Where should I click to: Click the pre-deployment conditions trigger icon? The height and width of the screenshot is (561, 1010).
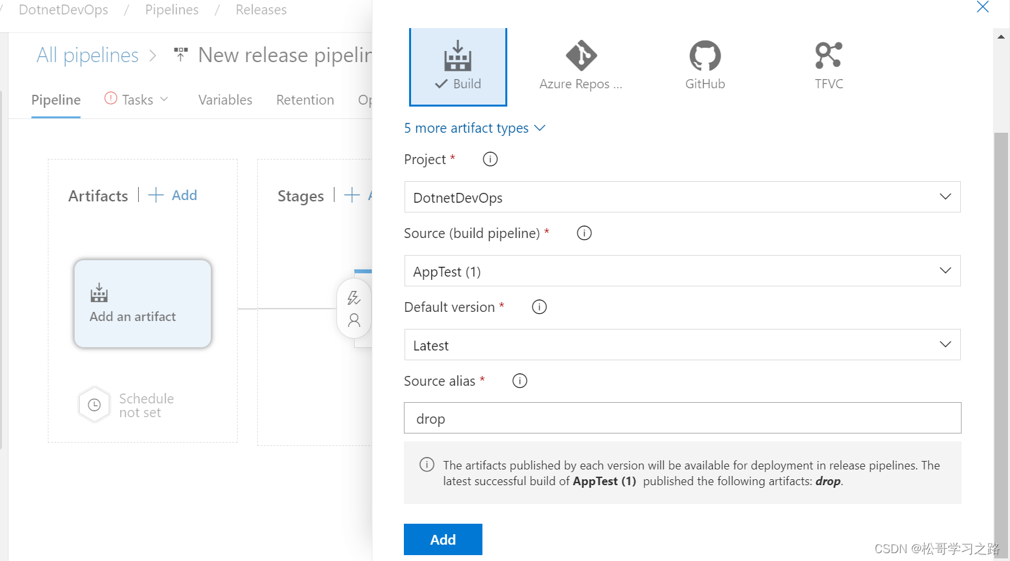tap(354, 297)
